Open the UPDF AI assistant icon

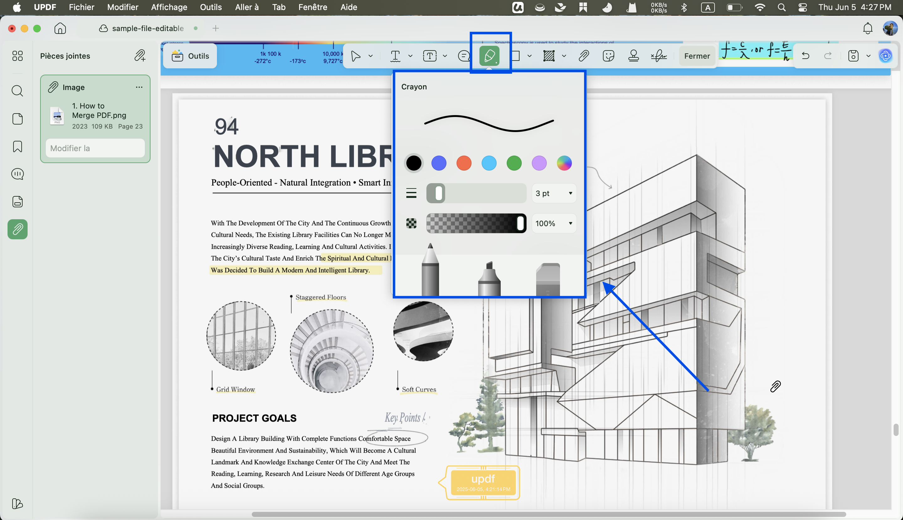pyautogui.click(x=885, y=56)
